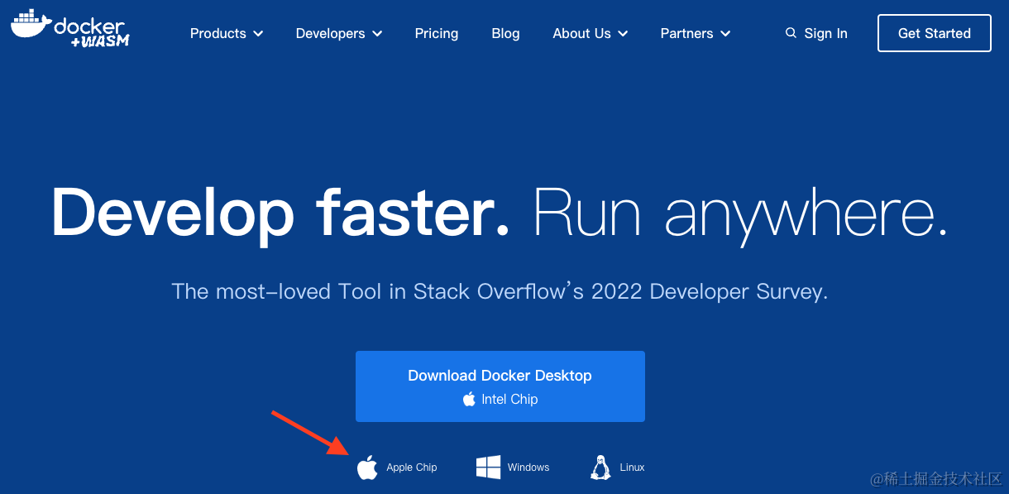This screenshot has height=494, width=1009.
Task: Click the Sign In link
Action: [825, 33]
